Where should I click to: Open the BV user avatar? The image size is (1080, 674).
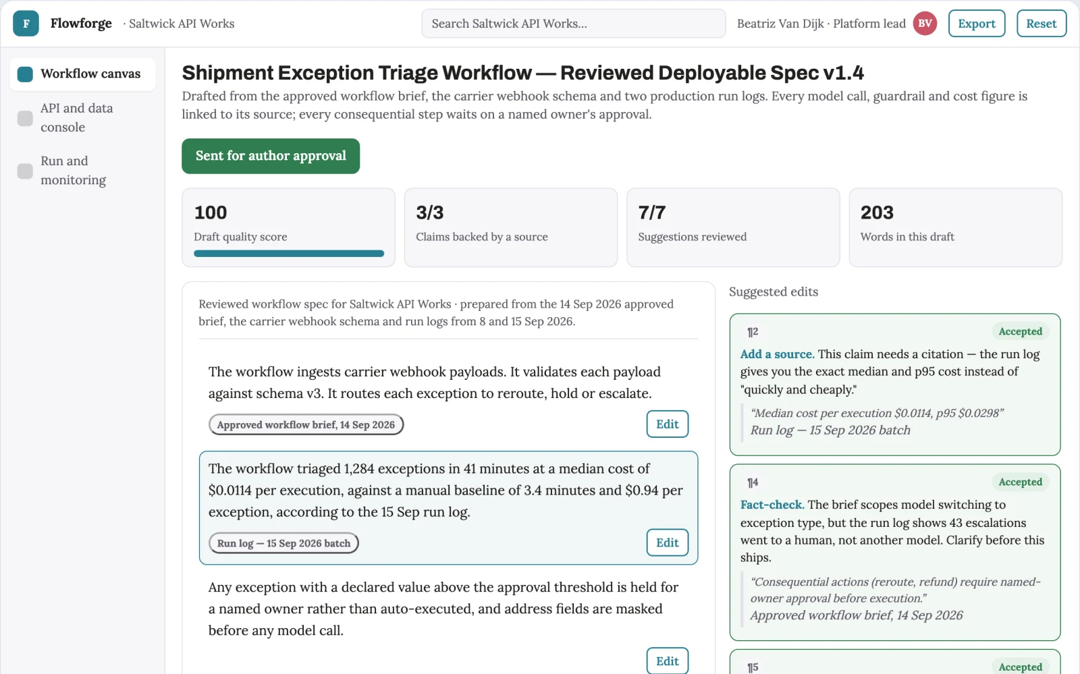(925, 24)
